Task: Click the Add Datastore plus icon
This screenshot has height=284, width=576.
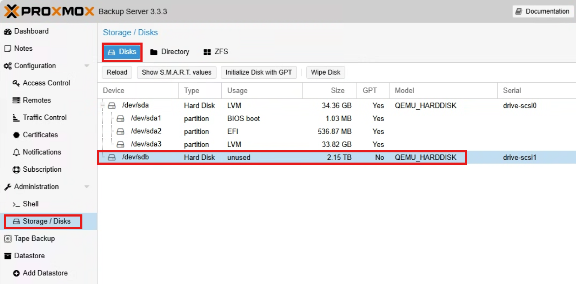Action: coord(16,273)
